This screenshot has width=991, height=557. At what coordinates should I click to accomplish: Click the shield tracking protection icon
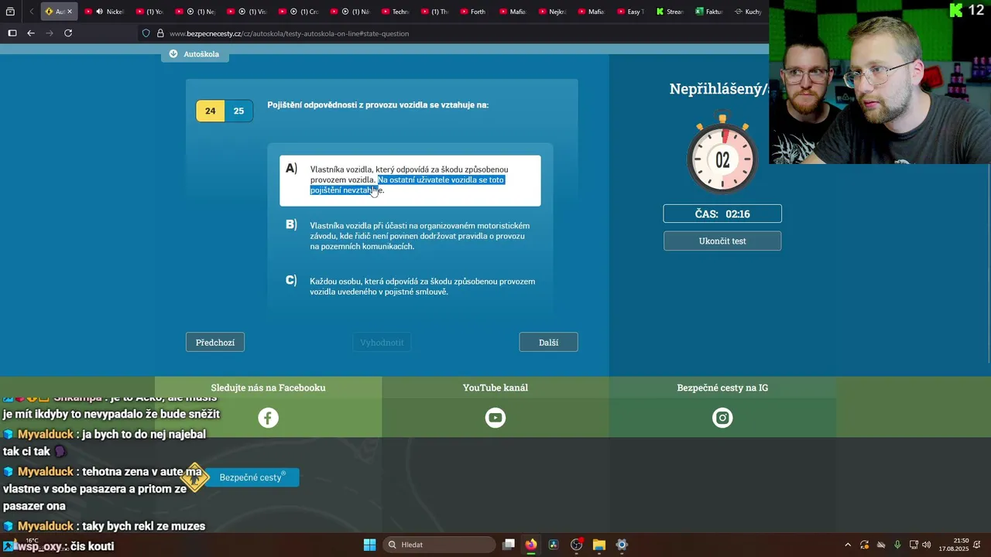click(146, 33)
